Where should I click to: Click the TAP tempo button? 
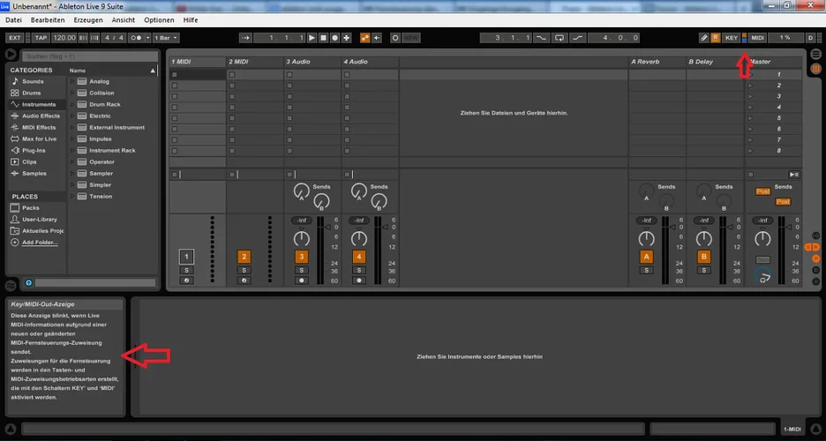click(41, 38)
